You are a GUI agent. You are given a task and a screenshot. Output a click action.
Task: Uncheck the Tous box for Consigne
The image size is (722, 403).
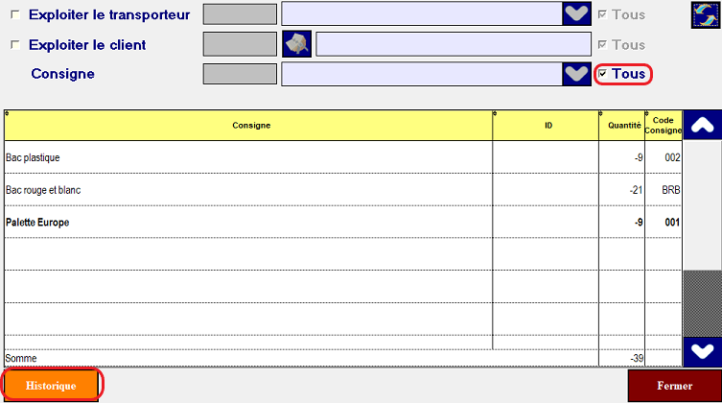(x=602, y=74)
